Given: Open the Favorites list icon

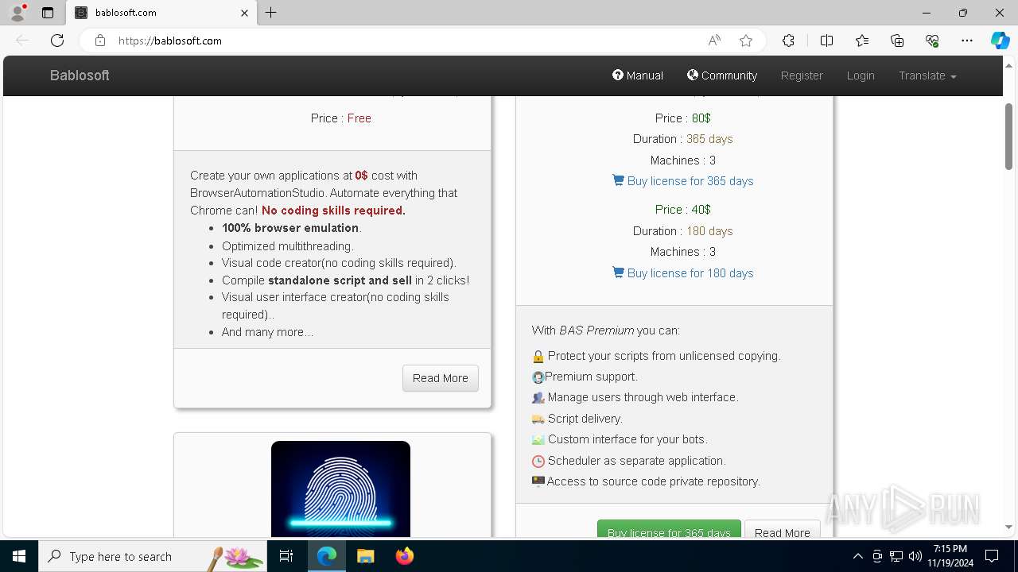Looking at the screenshot, I should tap(862, 41).
